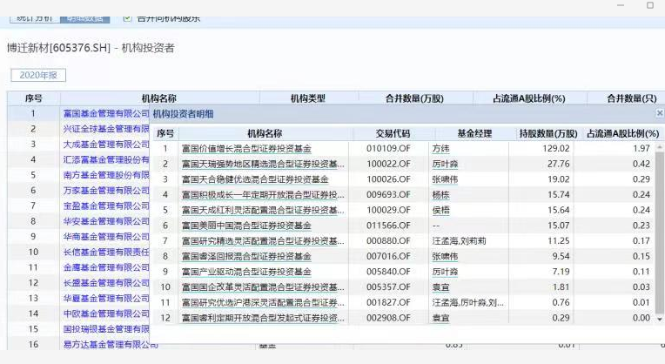The image size is (665, 364).
Task: Select trading code 009693.OF cell
Action: coord(388,195)
